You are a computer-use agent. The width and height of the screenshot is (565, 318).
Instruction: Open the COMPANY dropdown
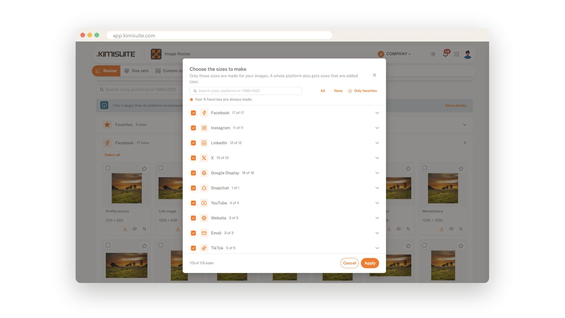click(395, 54)
